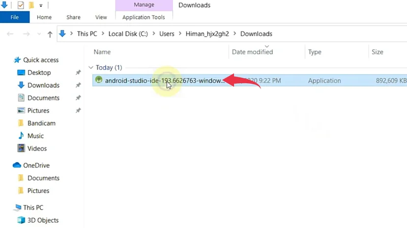Screen dimensions: 407x228
Task: Open Videos folder in Quick access
Action: (37, 148)
